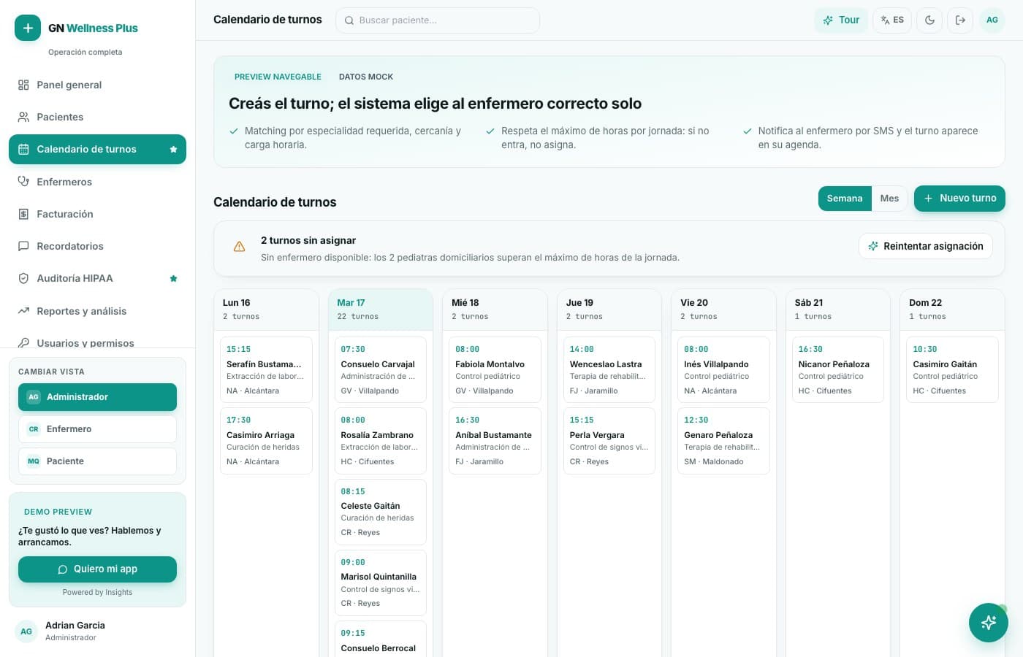The image size is (1023, 657).
Task: Click the star next to Auditoría HIPAA
Action: 173,278
